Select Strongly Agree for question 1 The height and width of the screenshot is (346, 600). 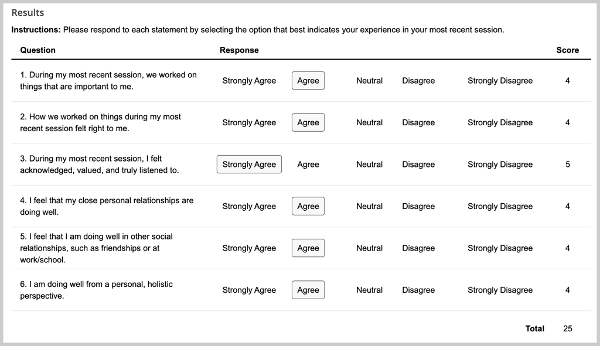pyautogui.click(x=248, y=81)
